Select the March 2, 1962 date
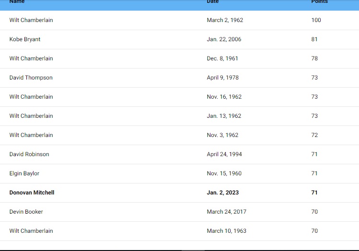Screen dimensions: 359x251 225,20
